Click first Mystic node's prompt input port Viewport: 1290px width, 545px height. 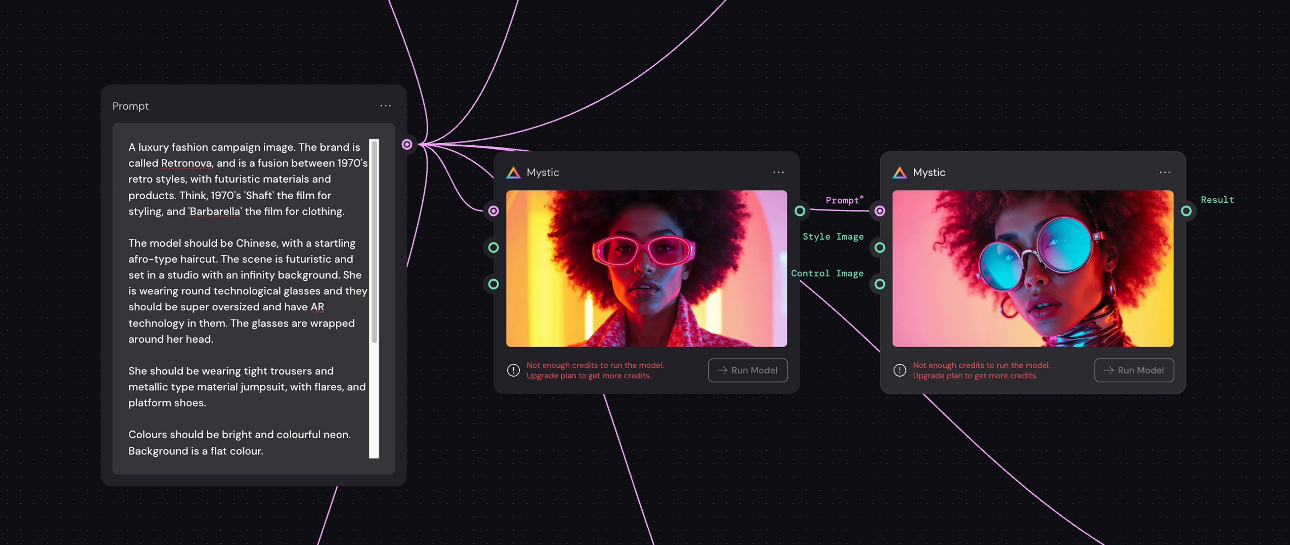(493, 211)
